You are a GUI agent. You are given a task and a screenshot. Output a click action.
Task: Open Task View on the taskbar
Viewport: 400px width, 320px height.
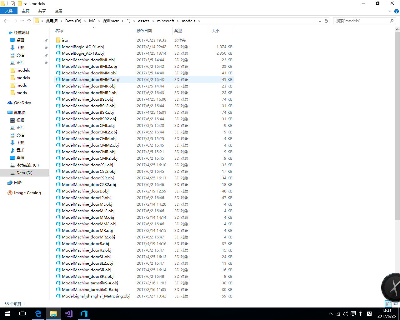[x=22, y=314]
